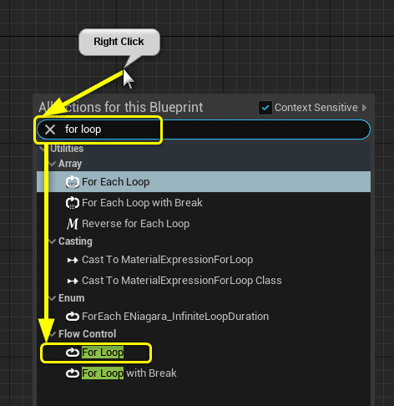The height and width of the screenshot is (406, 394).
Task: Select For Loop with Break entry
Action: 204,373
